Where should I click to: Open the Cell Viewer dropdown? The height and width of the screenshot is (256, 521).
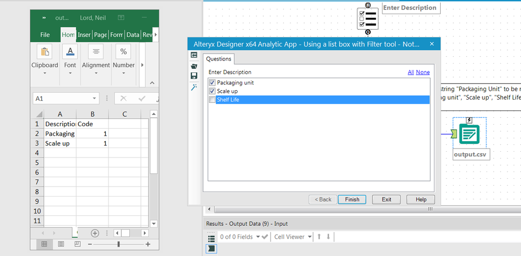[x=310, y=237]
